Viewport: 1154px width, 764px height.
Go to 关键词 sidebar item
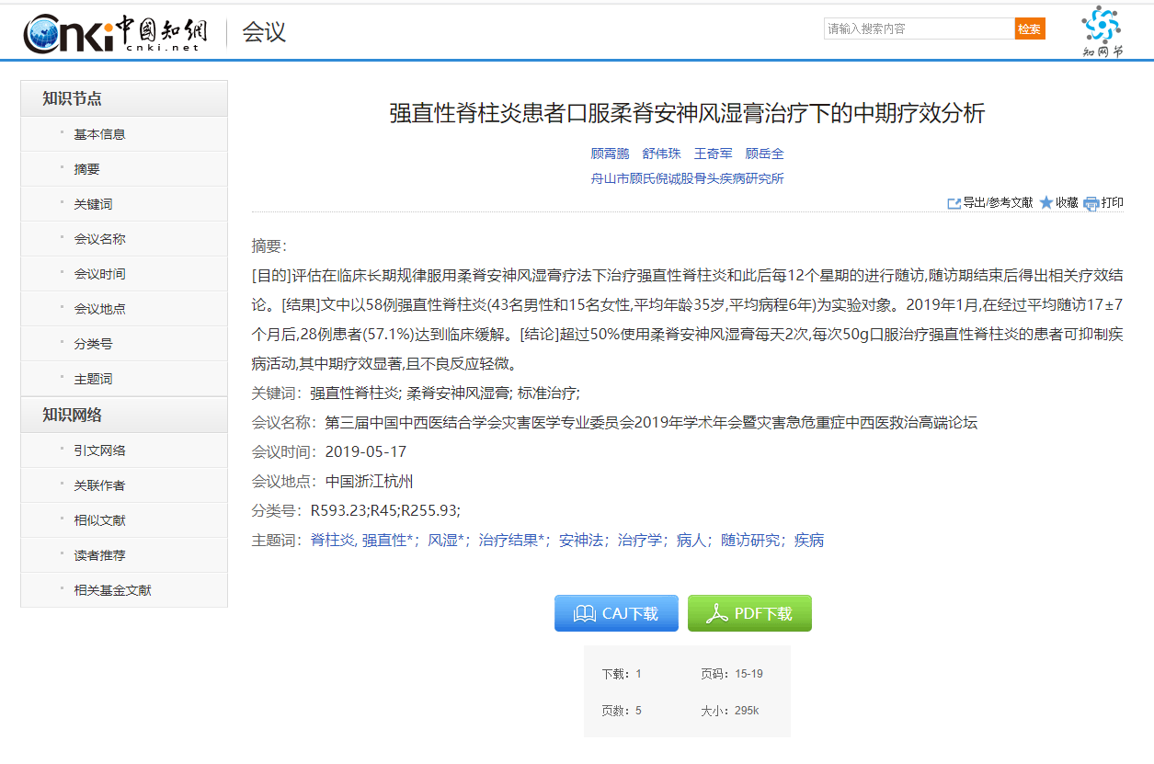[93, 204]
